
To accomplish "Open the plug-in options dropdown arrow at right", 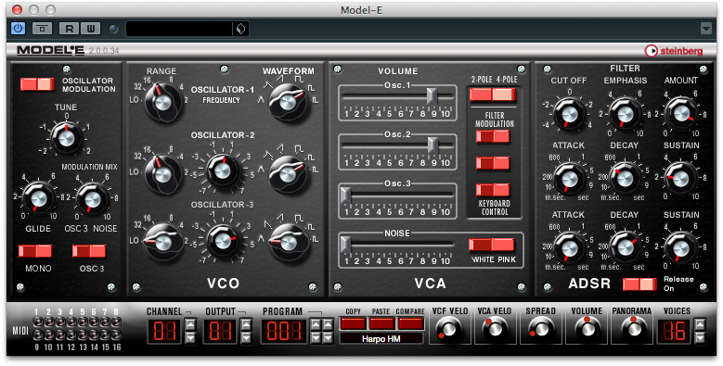I will tap(706, 29).
